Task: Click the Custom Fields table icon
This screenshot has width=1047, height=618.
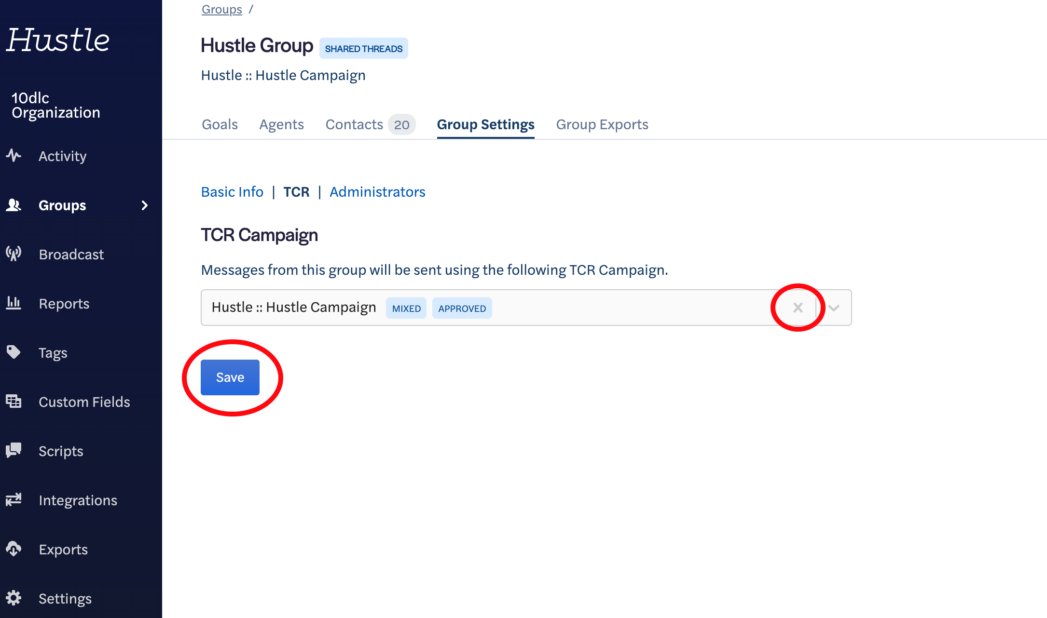Action: 14,402
